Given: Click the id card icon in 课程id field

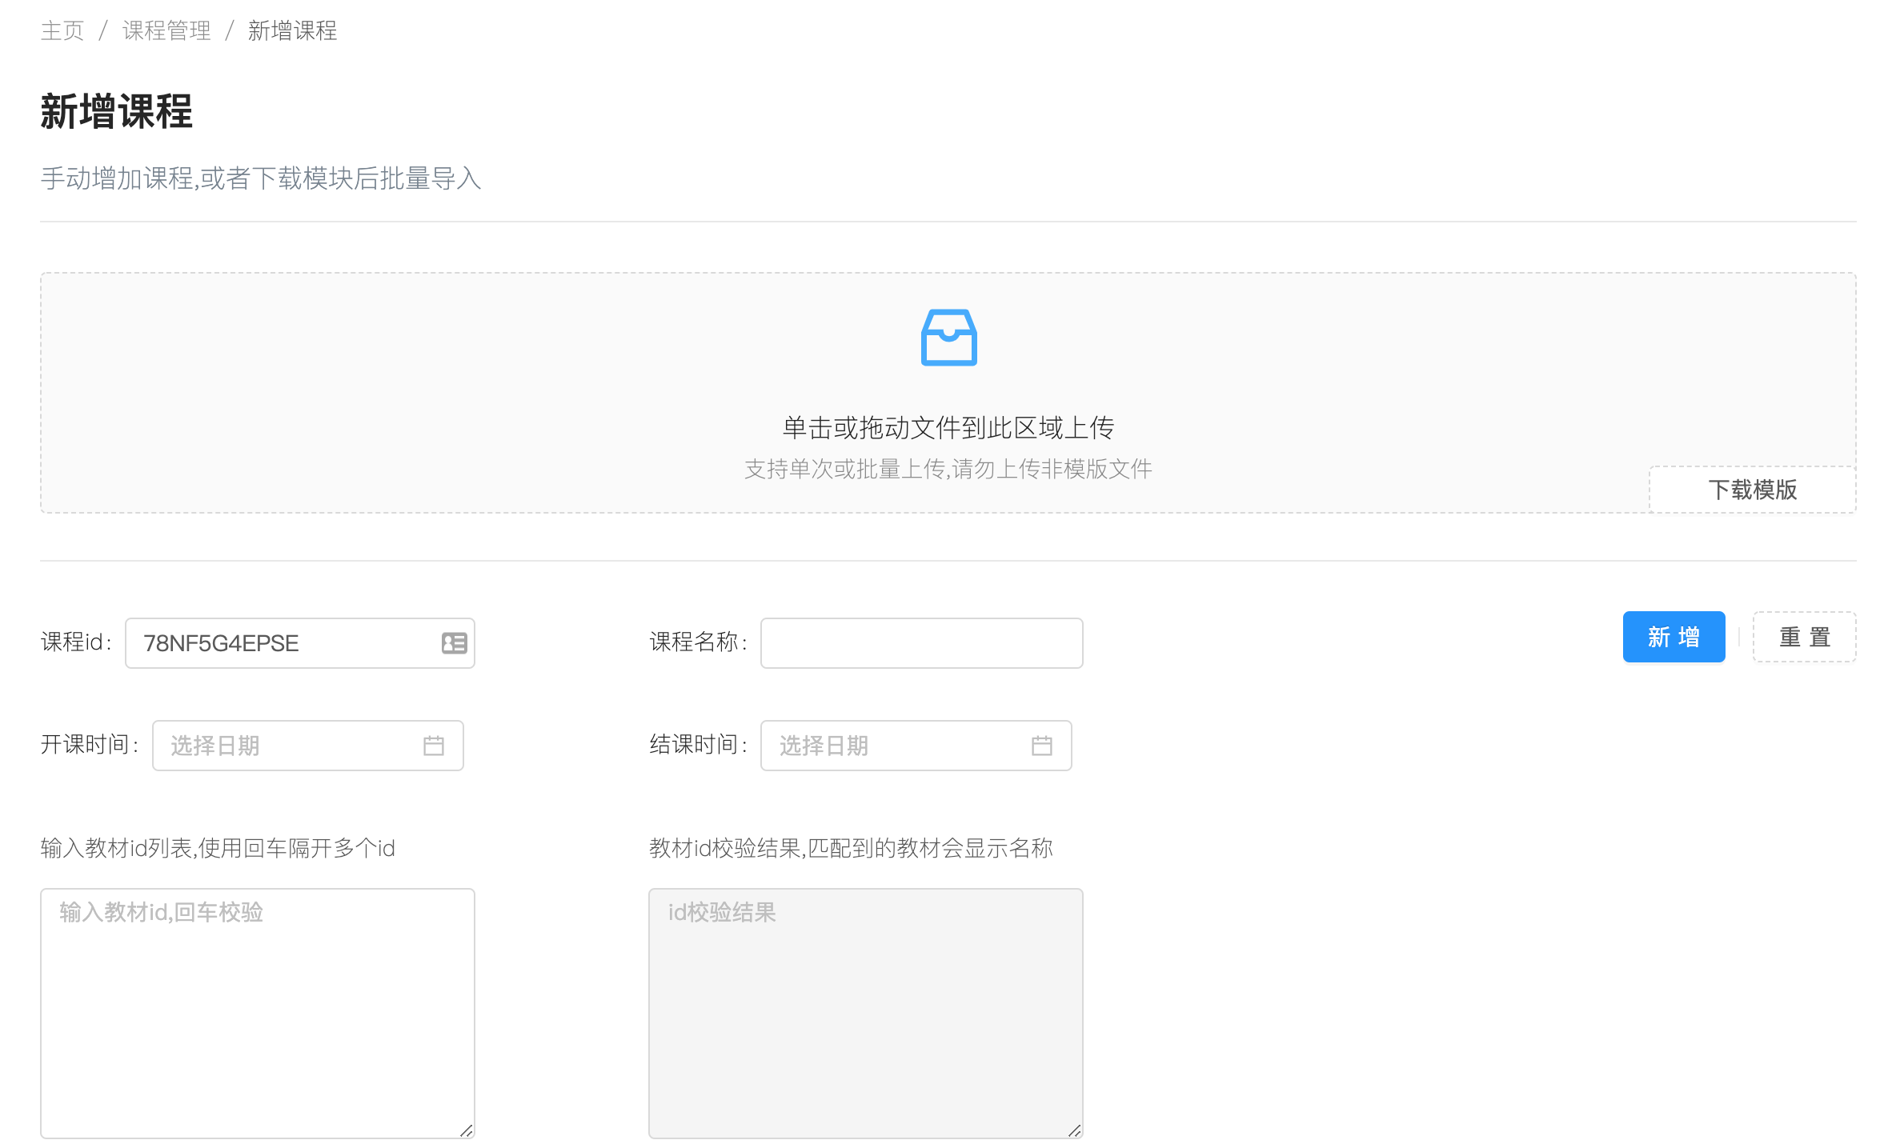Looking at the screenshot, I should 454,642.
